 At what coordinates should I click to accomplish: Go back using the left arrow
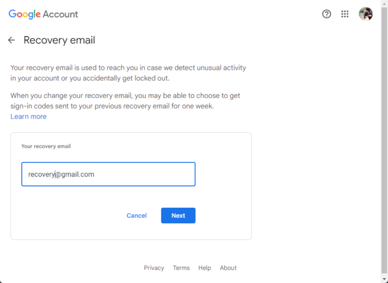point(11,40)
